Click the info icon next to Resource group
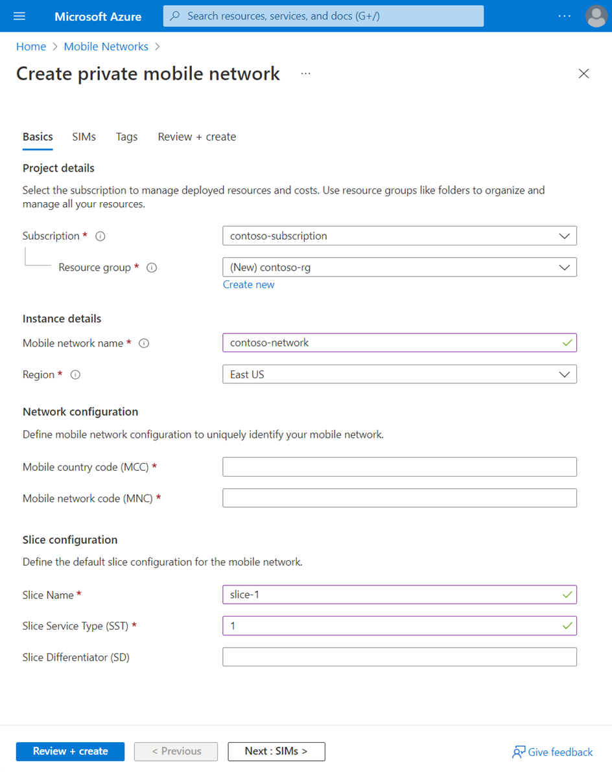The image size is (612, 772). (x=151, y=267)
